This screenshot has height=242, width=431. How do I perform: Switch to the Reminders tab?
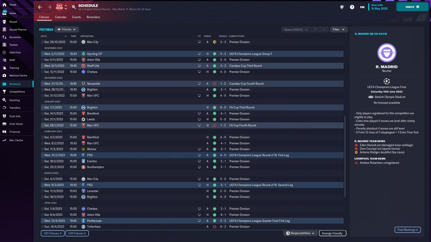click(x=93, y=17)
